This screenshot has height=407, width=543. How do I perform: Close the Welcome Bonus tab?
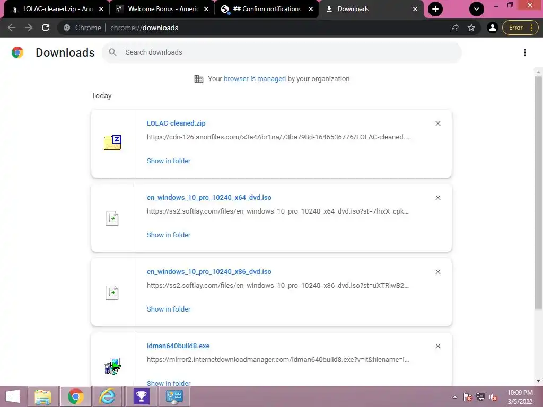206,9
